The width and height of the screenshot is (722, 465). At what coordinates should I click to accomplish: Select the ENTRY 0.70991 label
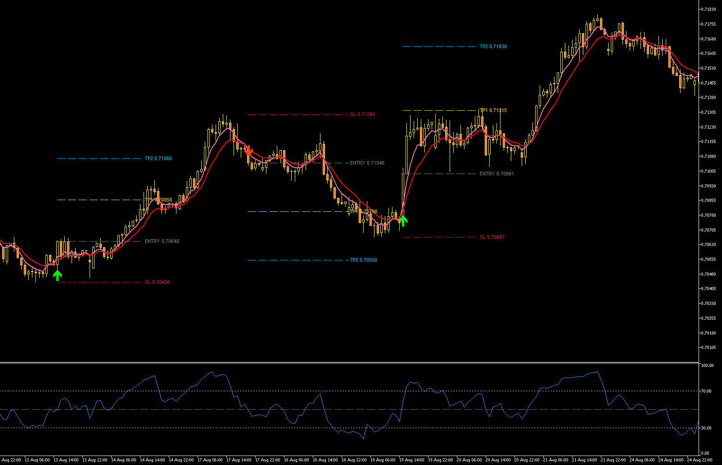coord(496,174)
